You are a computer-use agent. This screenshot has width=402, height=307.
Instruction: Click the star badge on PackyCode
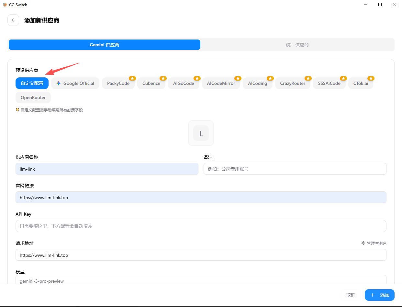pyautogui.click(x=132, y=78)
